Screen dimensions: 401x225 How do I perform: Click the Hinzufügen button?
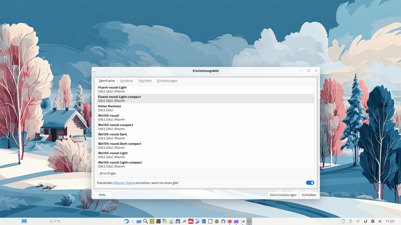coord(108,173)
